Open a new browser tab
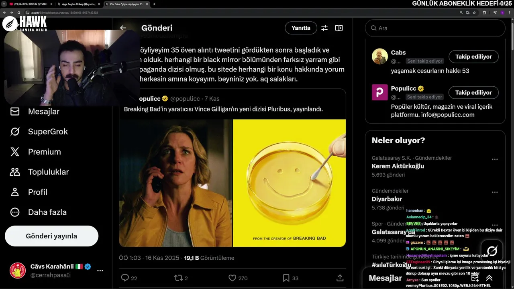Viewport: 514px width, 289px height. [154, 4]
